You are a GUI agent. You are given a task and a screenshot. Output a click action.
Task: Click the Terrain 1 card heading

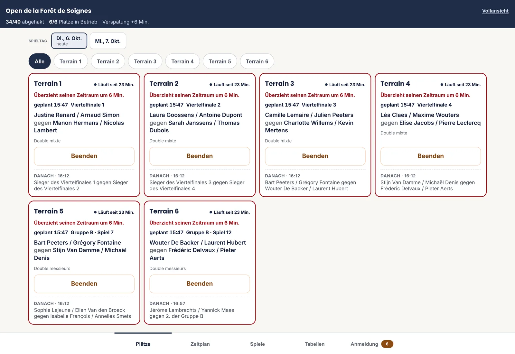click(48, 84)
